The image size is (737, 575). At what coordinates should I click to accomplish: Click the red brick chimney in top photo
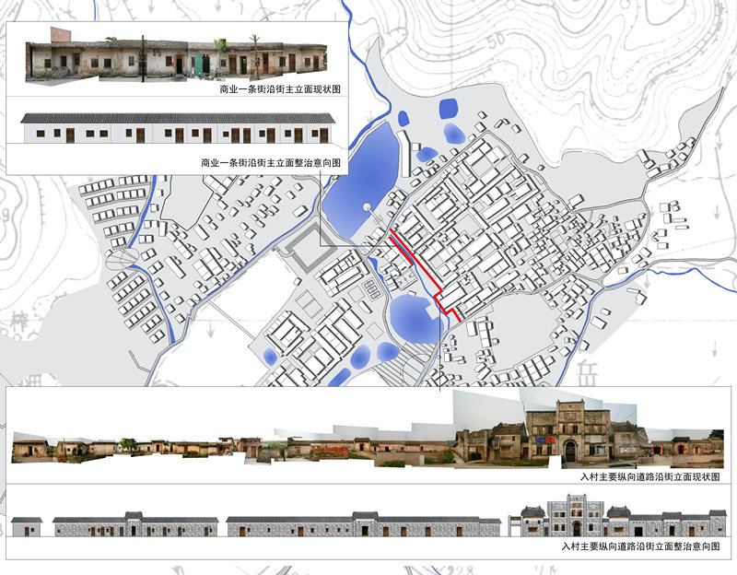[x=60, y=34]
